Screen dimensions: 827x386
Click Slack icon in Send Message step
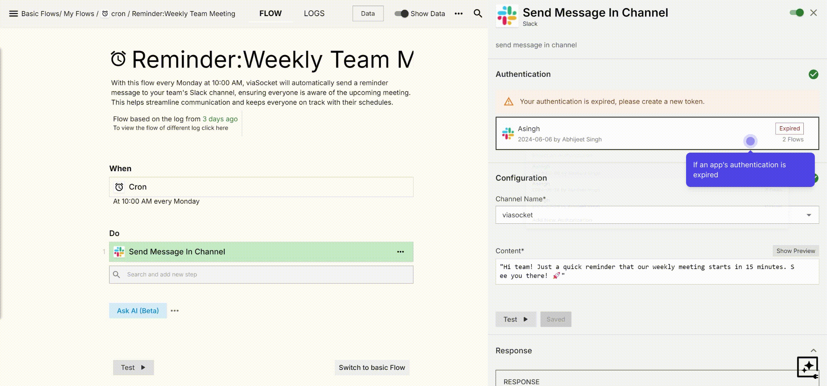pos(119,252)
